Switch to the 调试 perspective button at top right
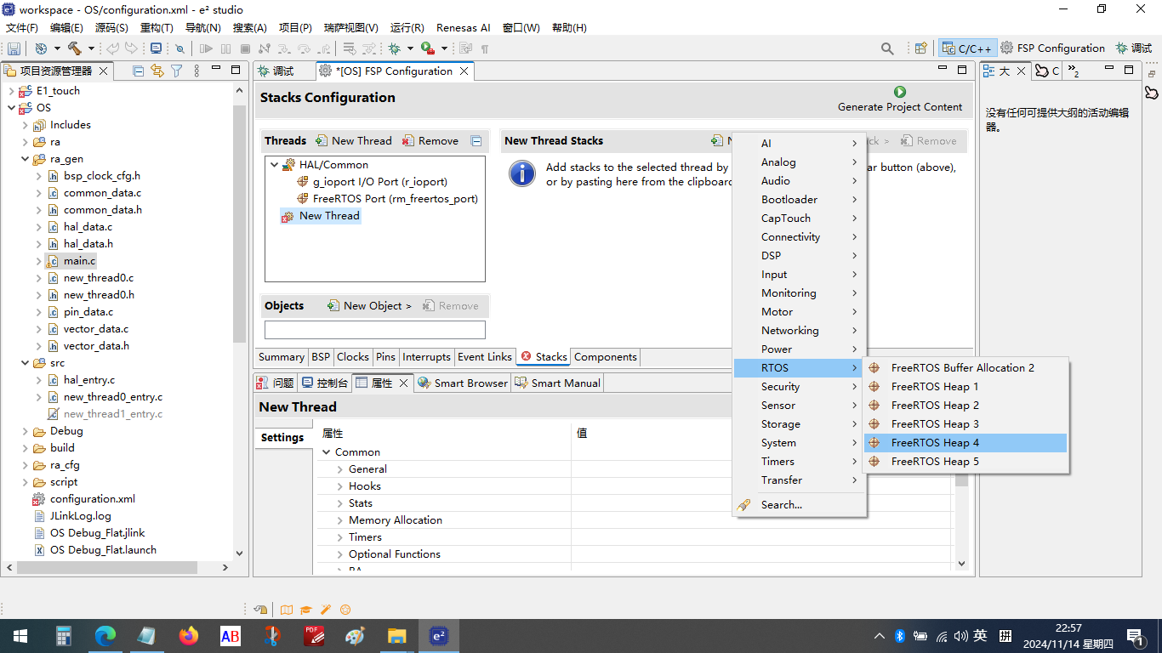The width and height of the screenshot is (1162, 653). 1133,48
